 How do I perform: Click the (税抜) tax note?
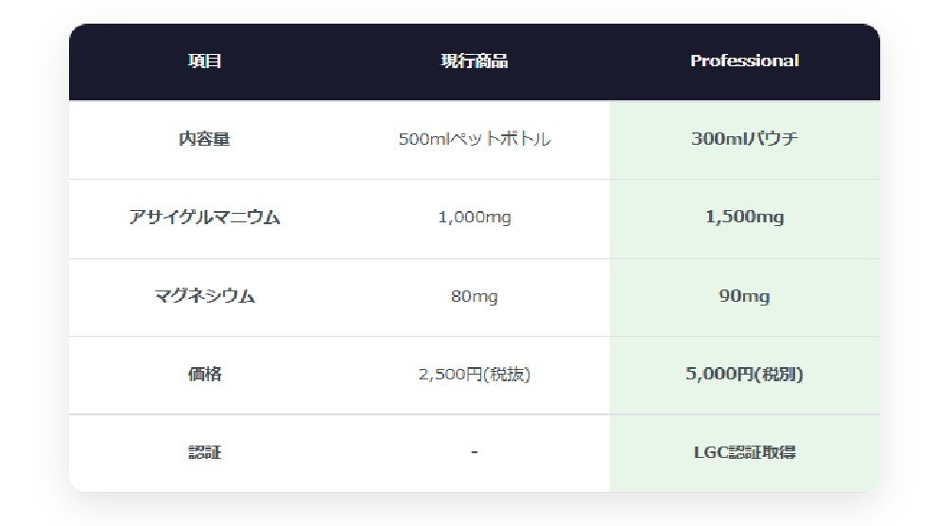507,375
